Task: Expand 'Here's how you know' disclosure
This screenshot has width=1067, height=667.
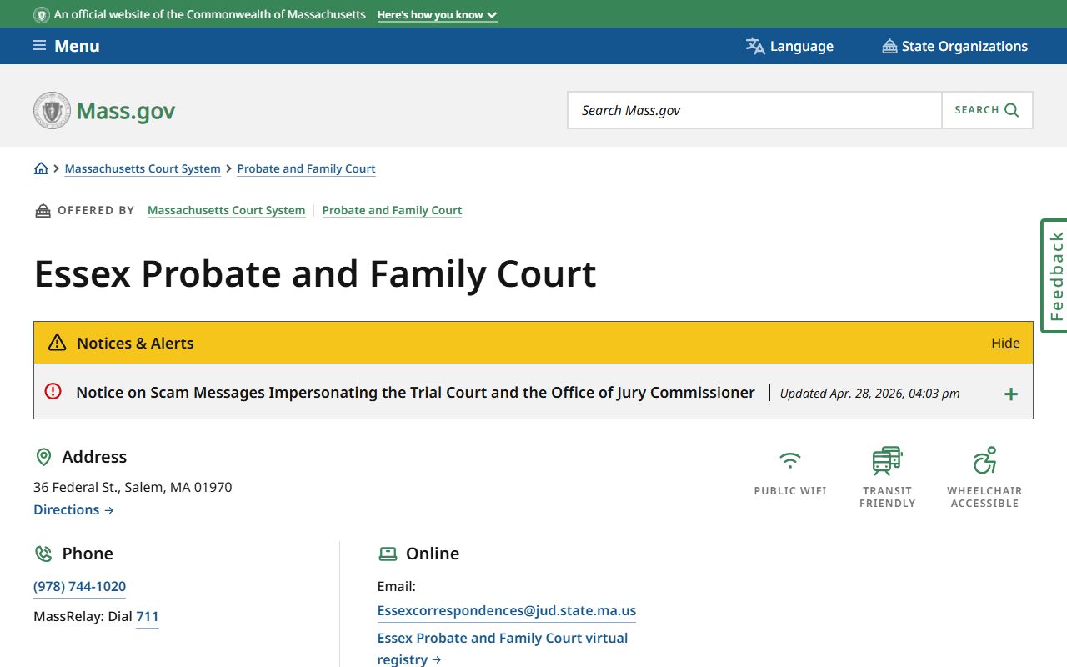Action: [x=437, y=15]
